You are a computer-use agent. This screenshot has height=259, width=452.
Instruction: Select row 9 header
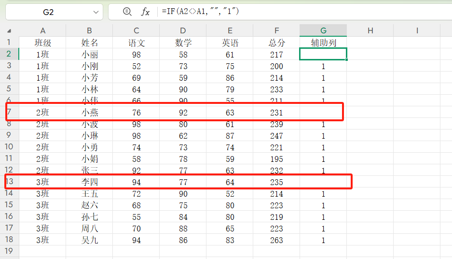click(x=9, y=135)
